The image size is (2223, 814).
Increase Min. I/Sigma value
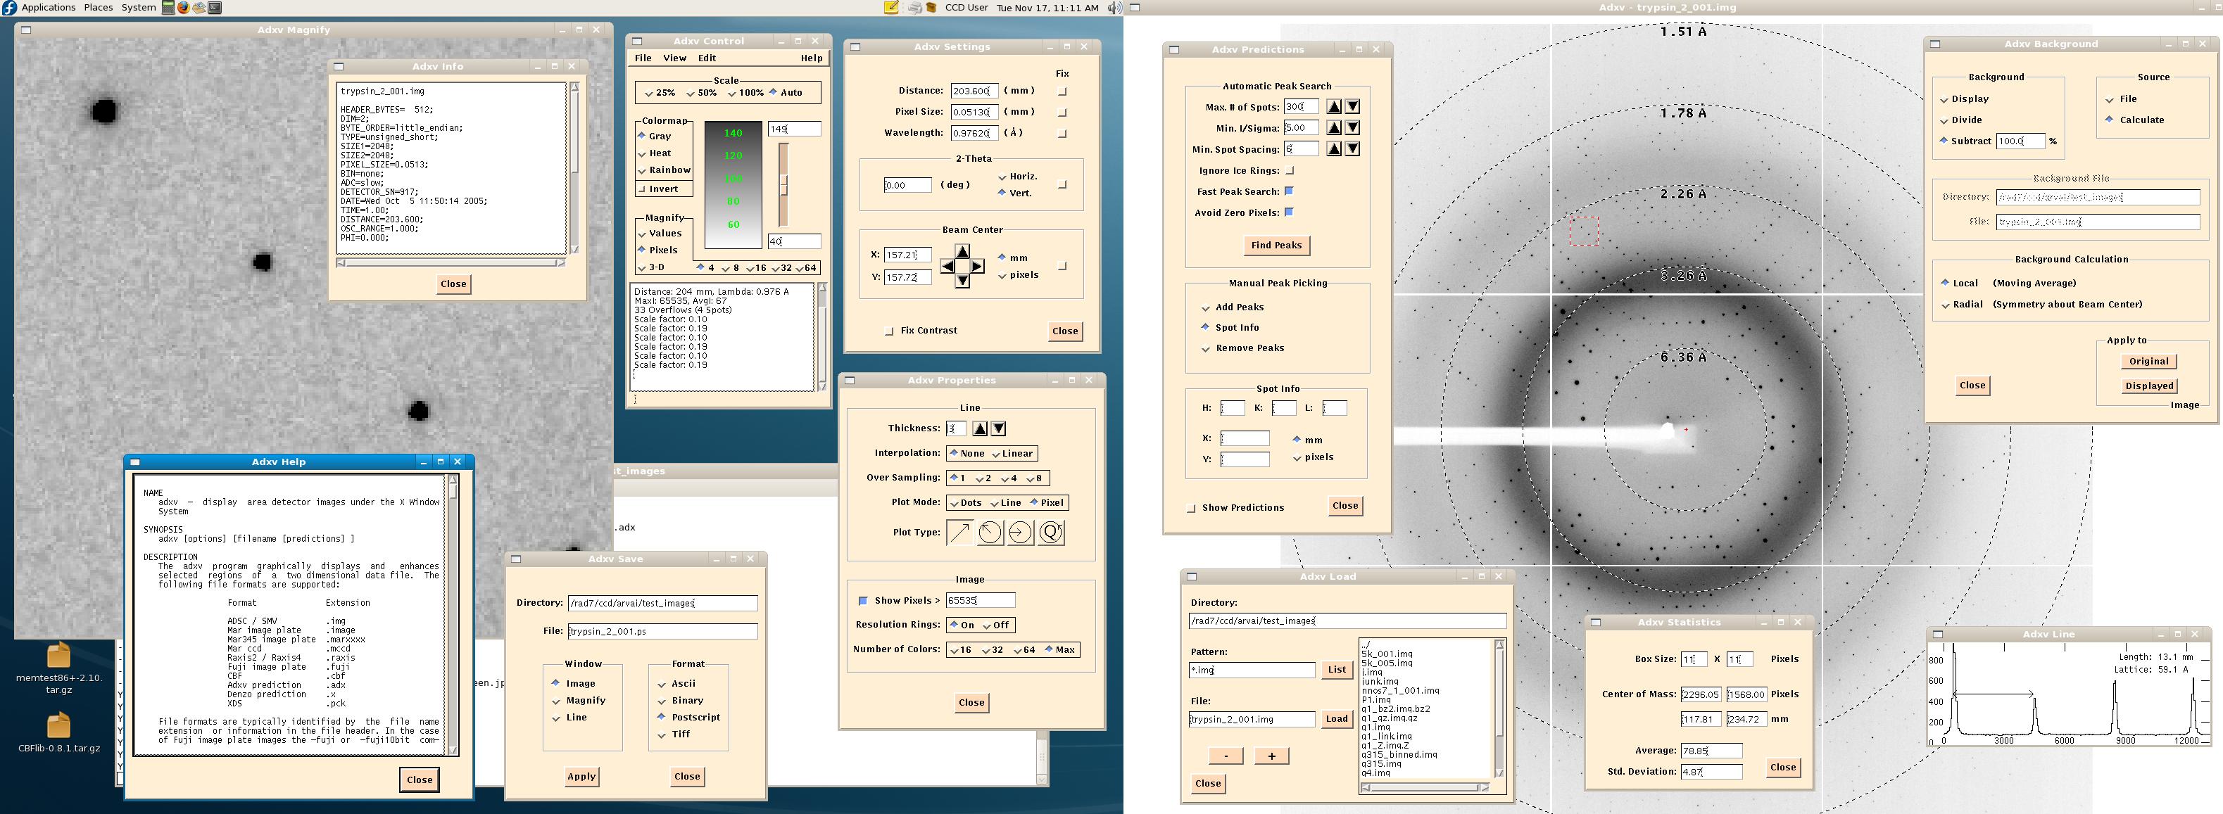click(x=1334, y=127)
